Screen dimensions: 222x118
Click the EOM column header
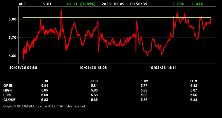tap(194, 81)
